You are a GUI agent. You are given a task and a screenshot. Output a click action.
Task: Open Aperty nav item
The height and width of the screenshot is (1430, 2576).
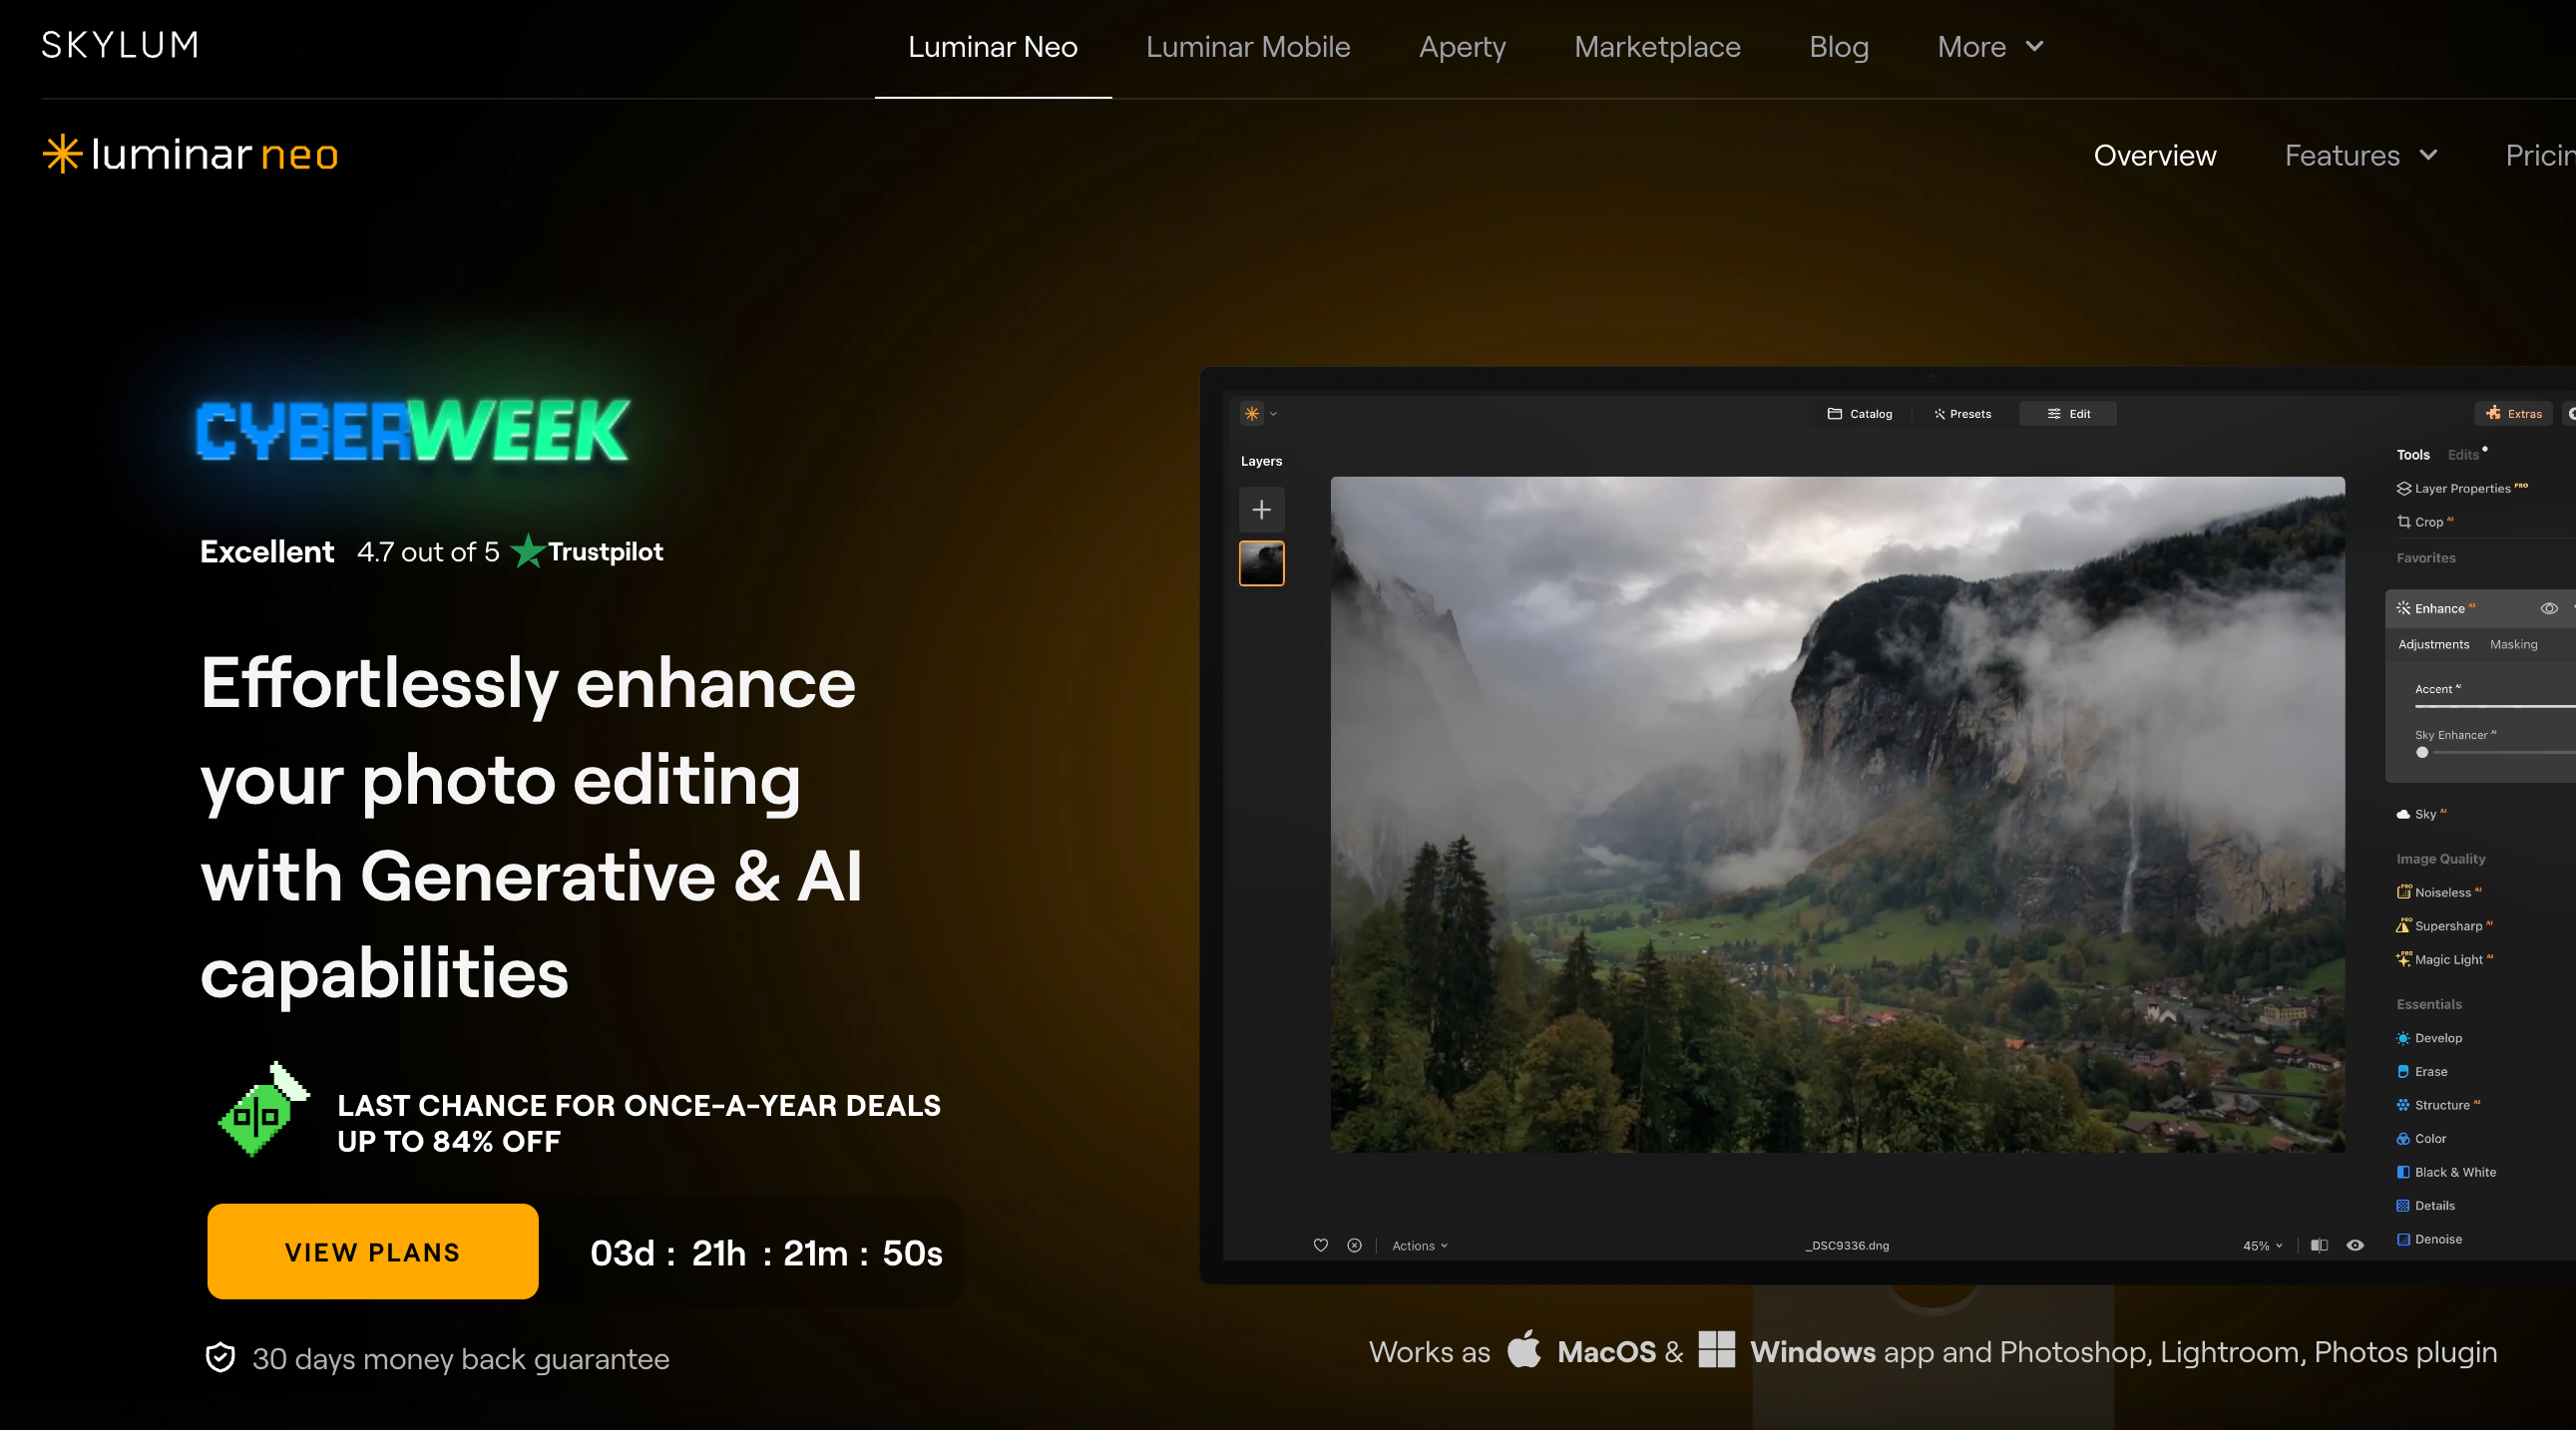point(1461,47)
